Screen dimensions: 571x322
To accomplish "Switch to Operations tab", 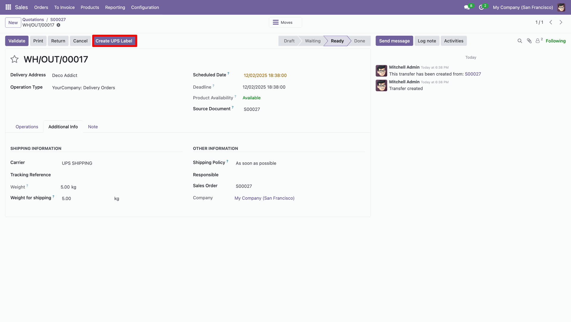I will 27,127.
